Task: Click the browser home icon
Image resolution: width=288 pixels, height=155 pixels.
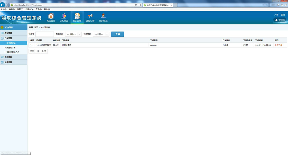Action: (x=278, y=5)
